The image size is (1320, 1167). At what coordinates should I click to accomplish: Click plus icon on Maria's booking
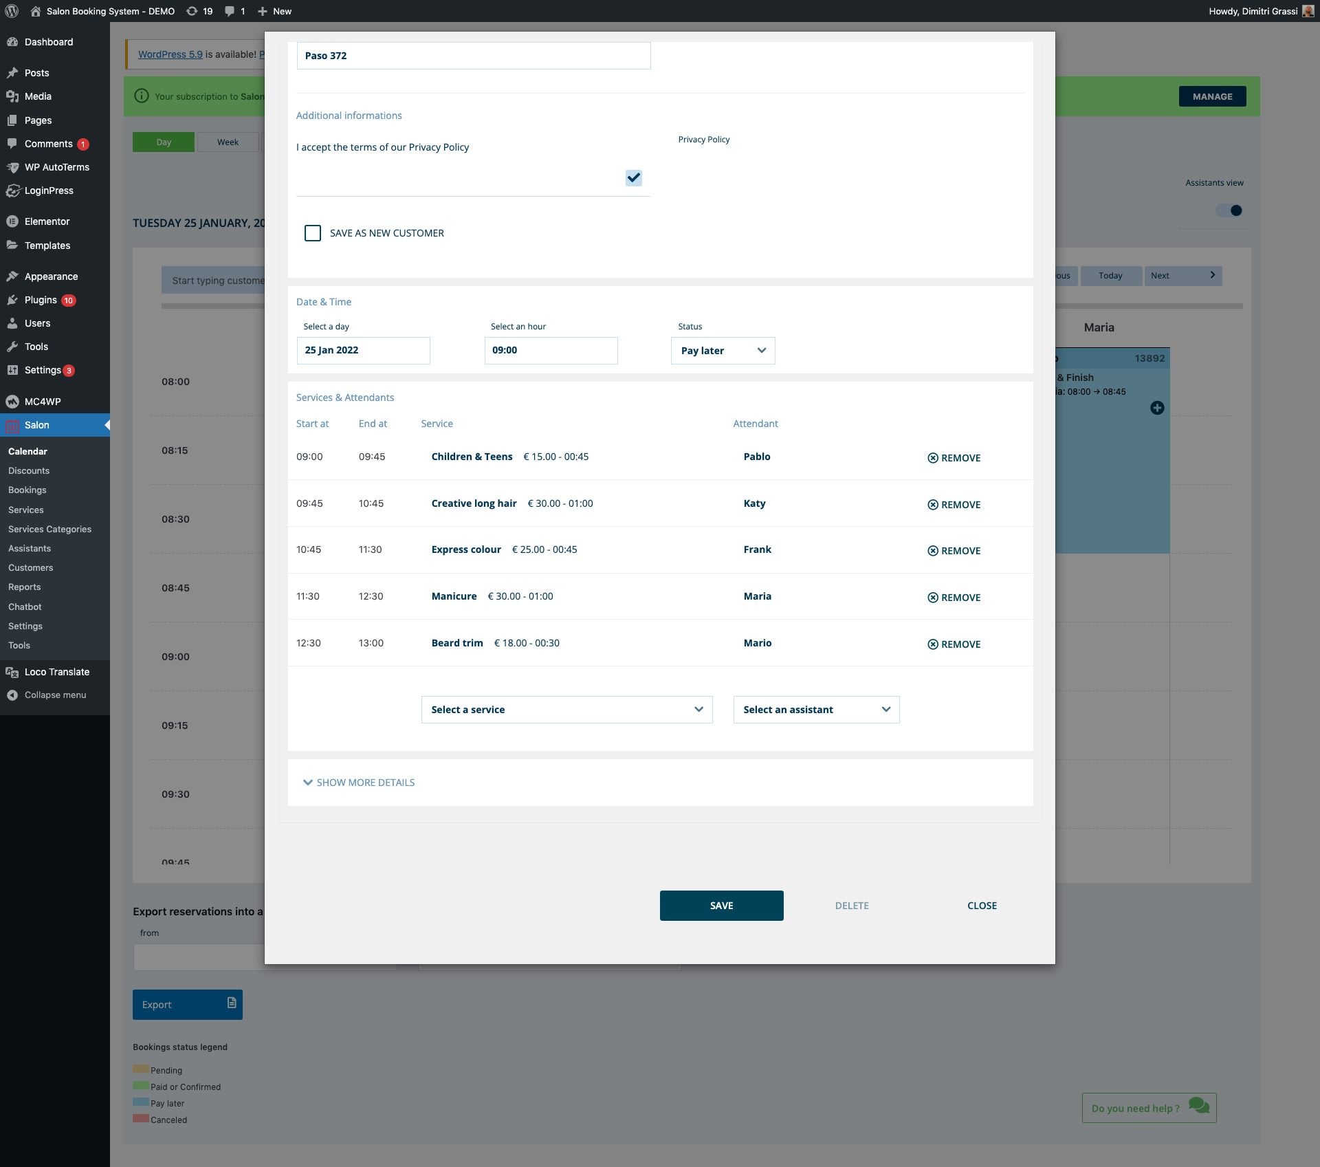coord(1157,408)
